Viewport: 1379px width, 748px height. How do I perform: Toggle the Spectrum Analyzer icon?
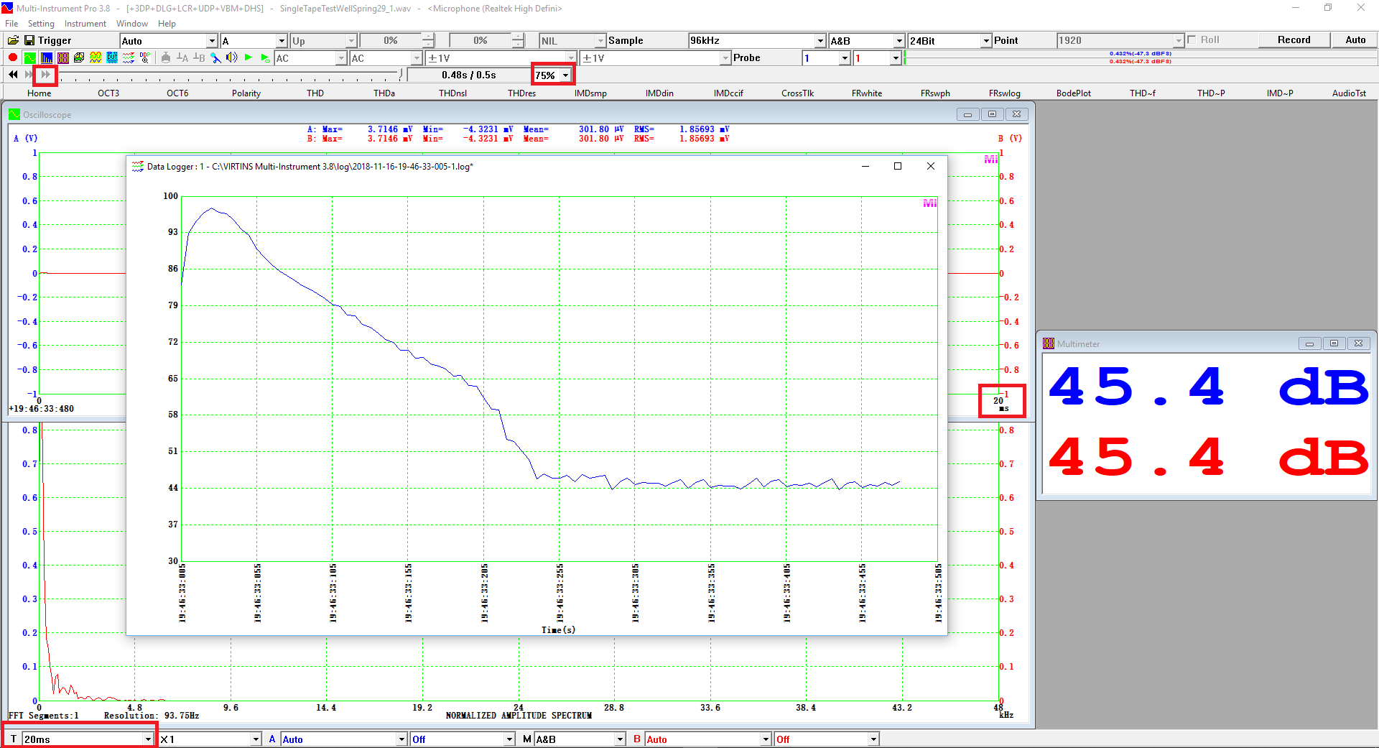click(x=46, y=57)
